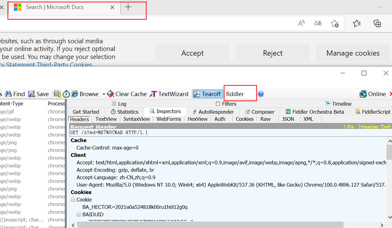
Task: Select the JSON inspector tab
Action: [x=288, y=119]
